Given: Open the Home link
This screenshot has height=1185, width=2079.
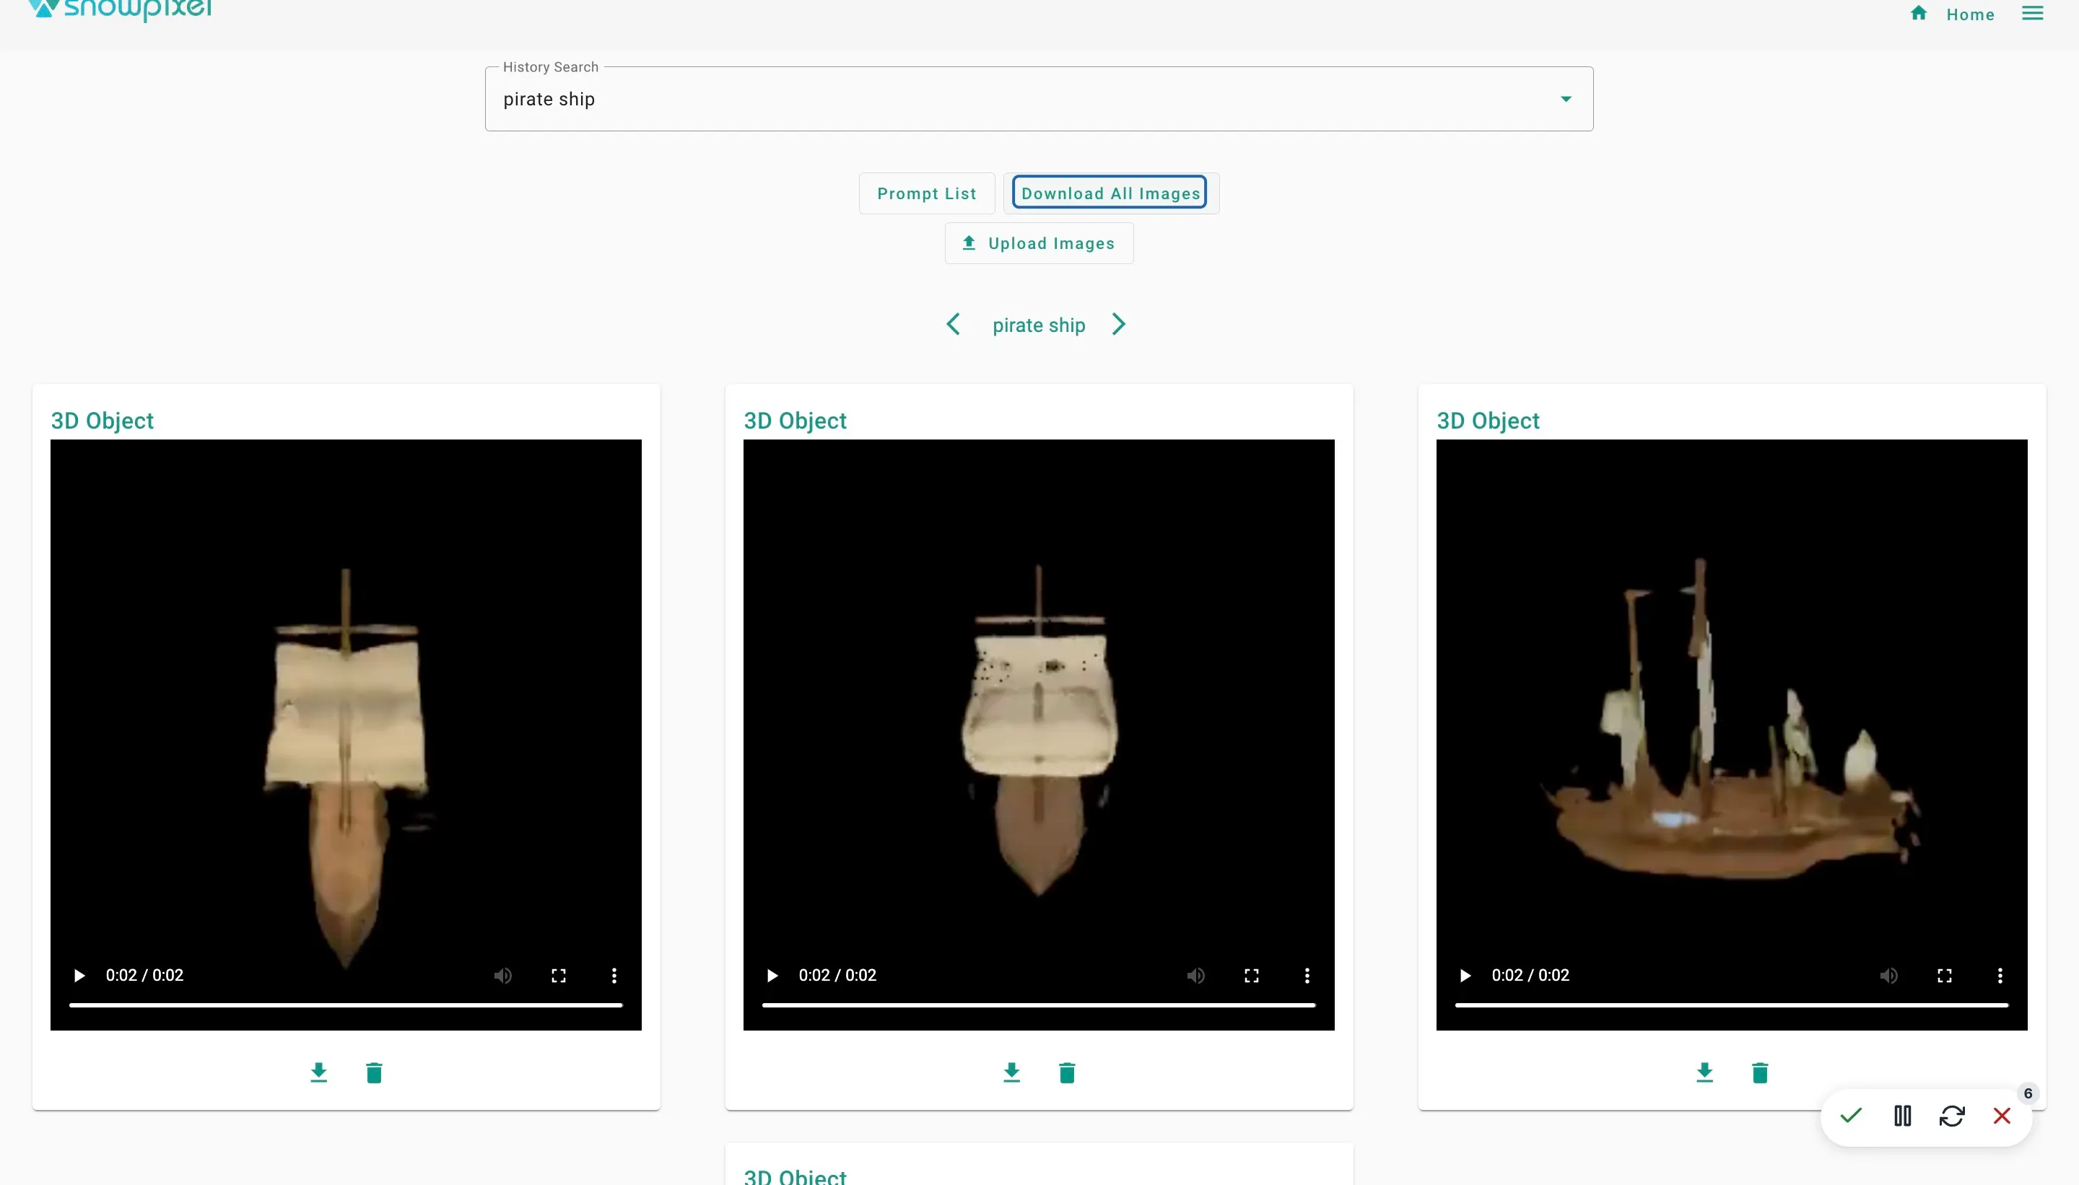Looking at the screenshot, I should point(1970,14).
